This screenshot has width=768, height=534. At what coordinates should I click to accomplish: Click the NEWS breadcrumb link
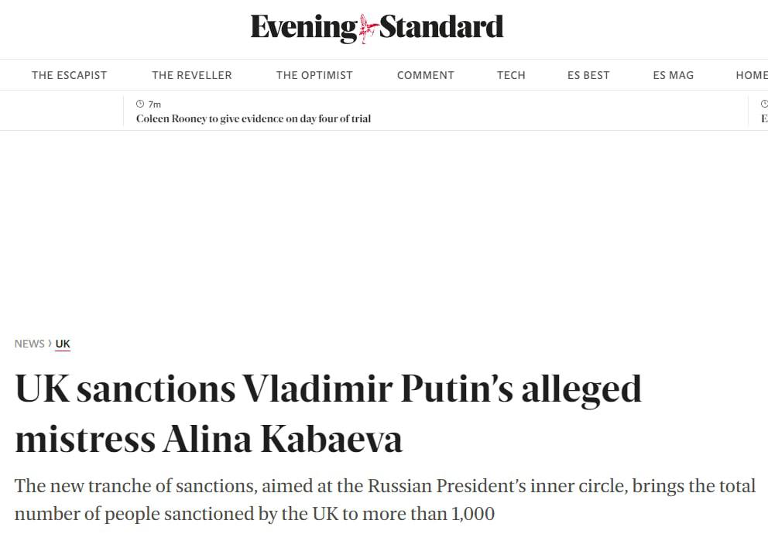[29, 344]
